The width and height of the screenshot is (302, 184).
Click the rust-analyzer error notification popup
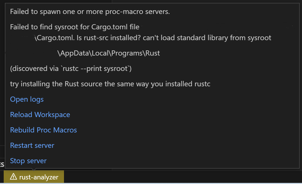click(x=151, y=85)
